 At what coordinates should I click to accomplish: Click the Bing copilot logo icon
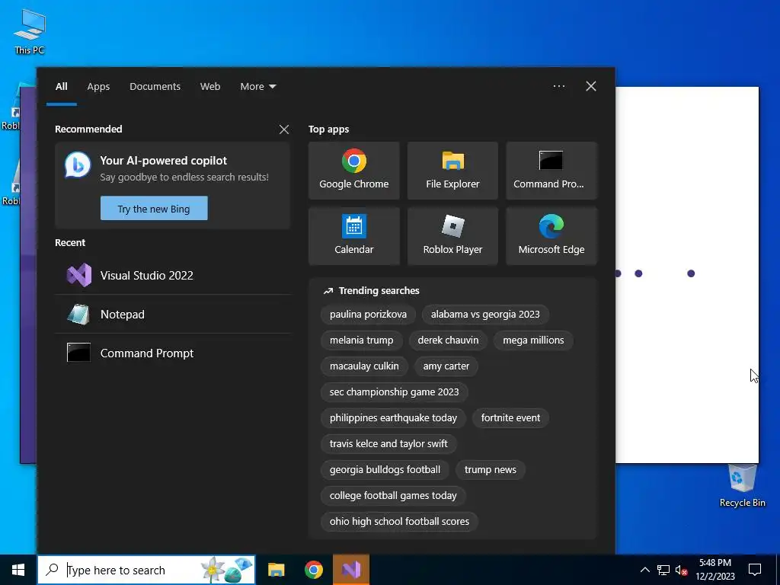point(78,165)
